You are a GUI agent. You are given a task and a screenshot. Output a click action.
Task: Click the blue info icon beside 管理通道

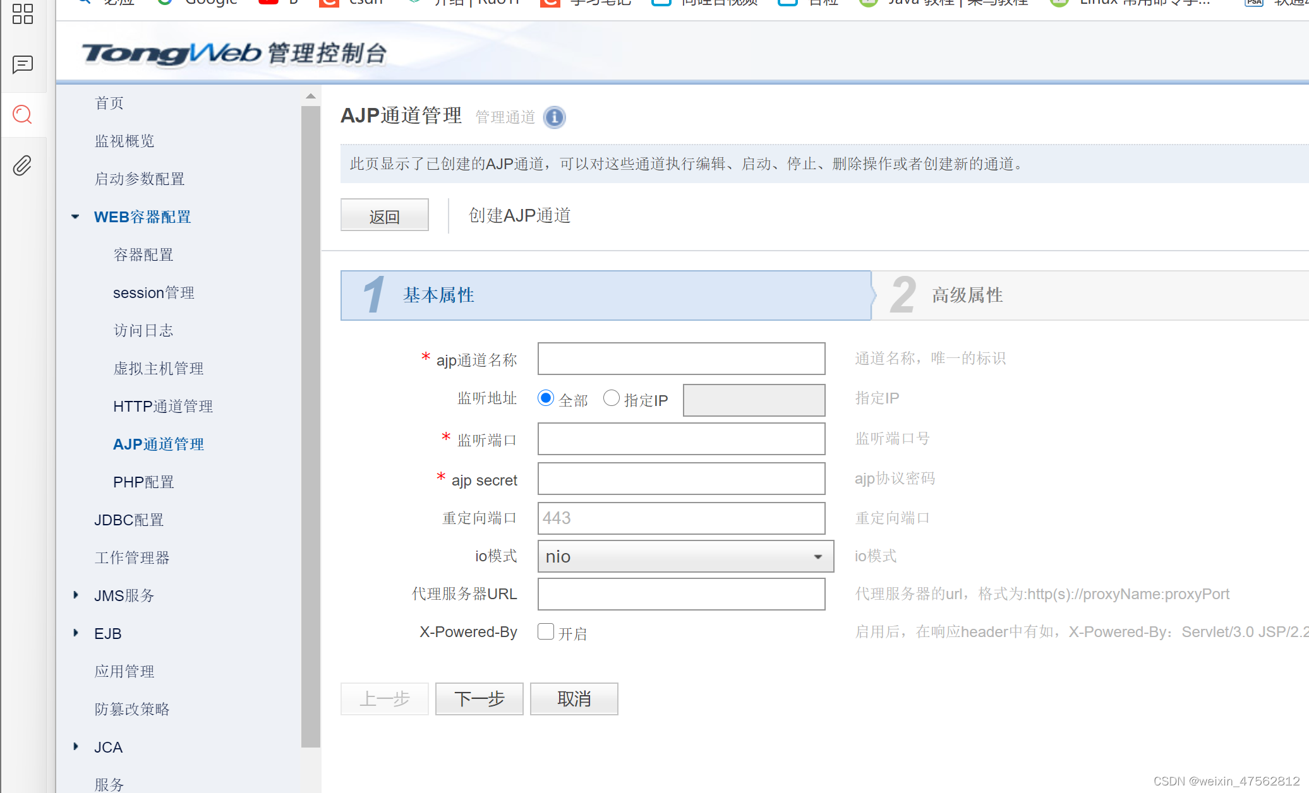pyautogui.click(x=554, y=117)
